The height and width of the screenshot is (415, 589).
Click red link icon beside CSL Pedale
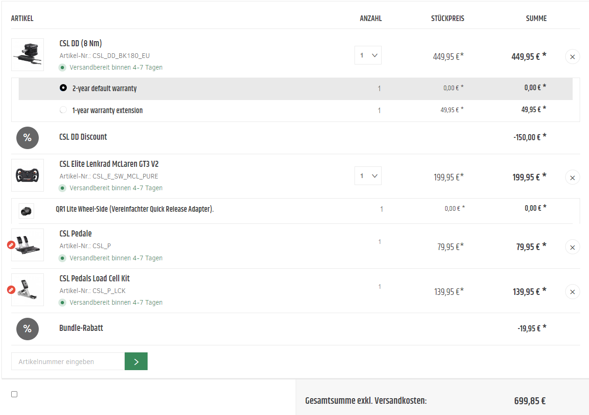pos(11,244)
